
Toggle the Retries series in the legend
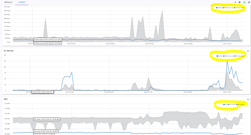(220, 56)
